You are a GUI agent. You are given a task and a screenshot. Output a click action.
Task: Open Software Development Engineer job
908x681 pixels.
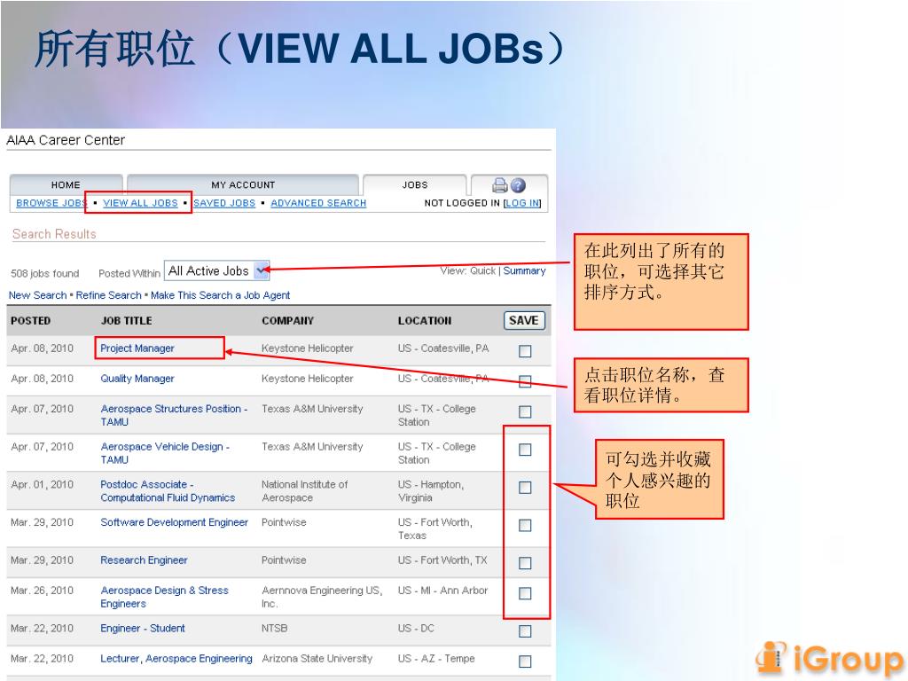(175, 522)
